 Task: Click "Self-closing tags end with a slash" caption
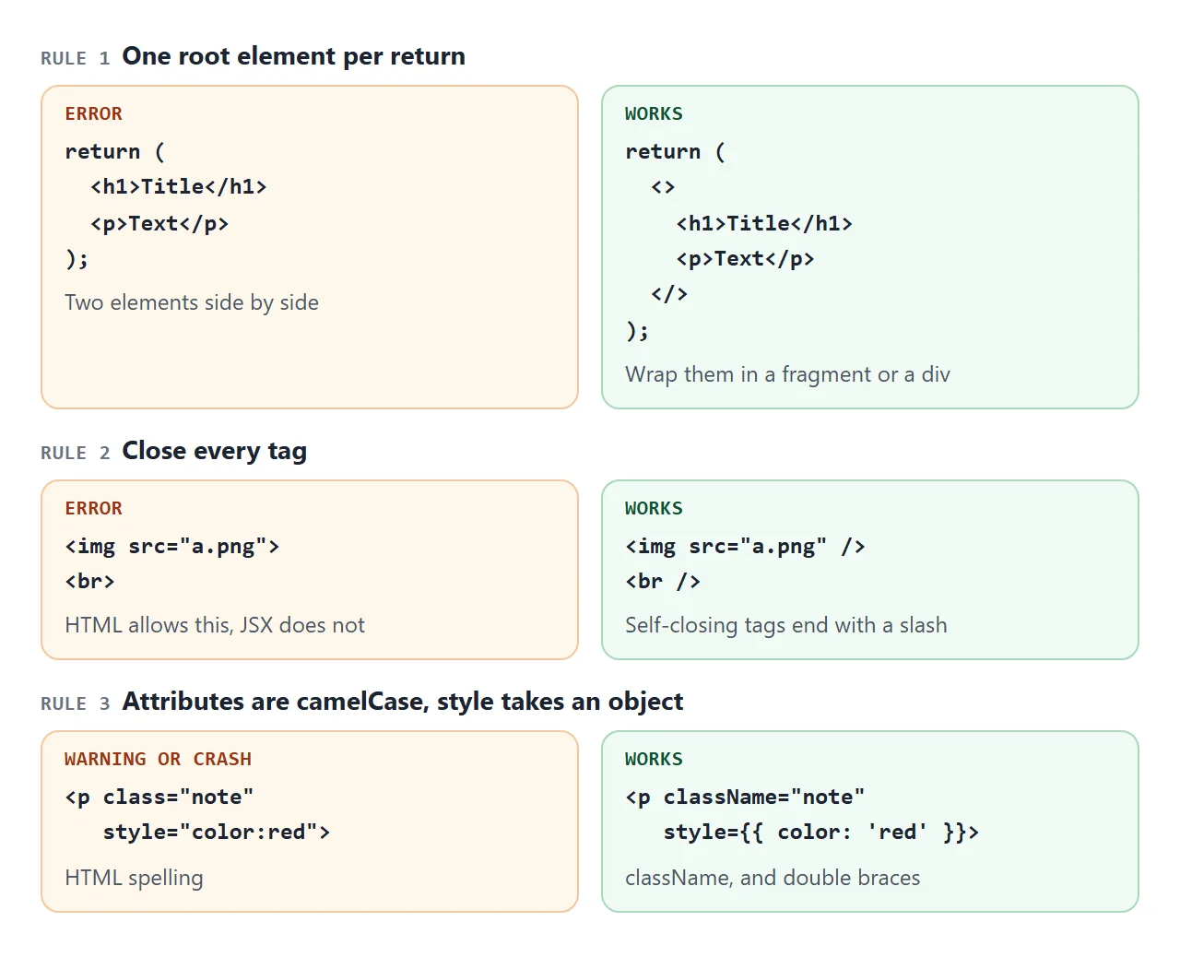click(x=785, y=625)
